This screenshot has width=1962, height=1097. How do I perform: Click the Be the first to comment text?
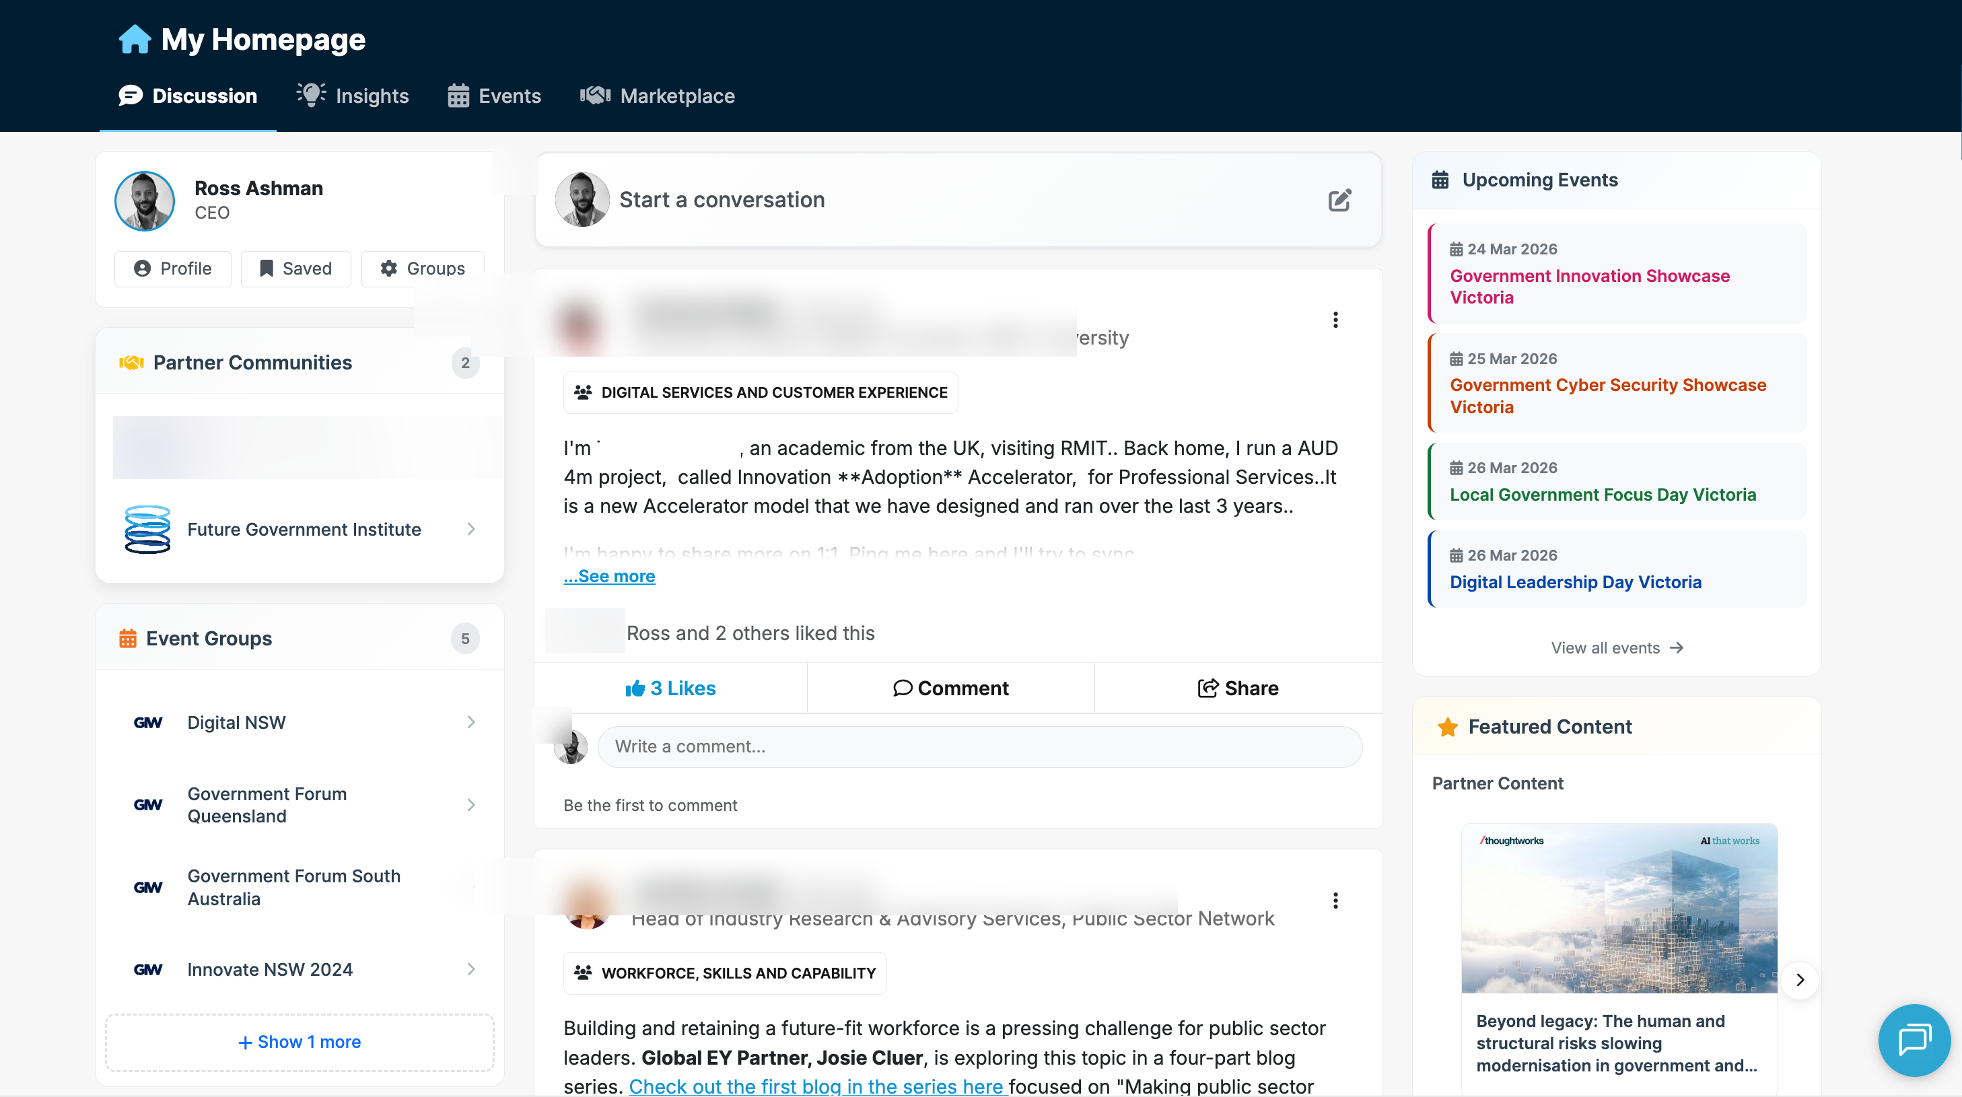click(x=650, y=805)
